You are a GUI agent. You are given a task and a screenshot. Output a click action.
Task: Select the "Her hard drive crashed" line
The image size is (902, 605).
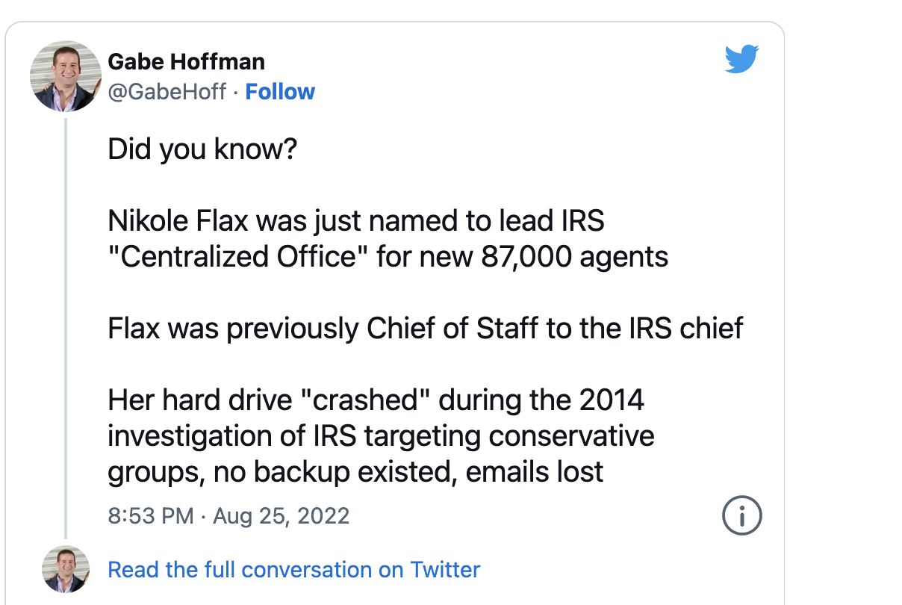point(376,400)
